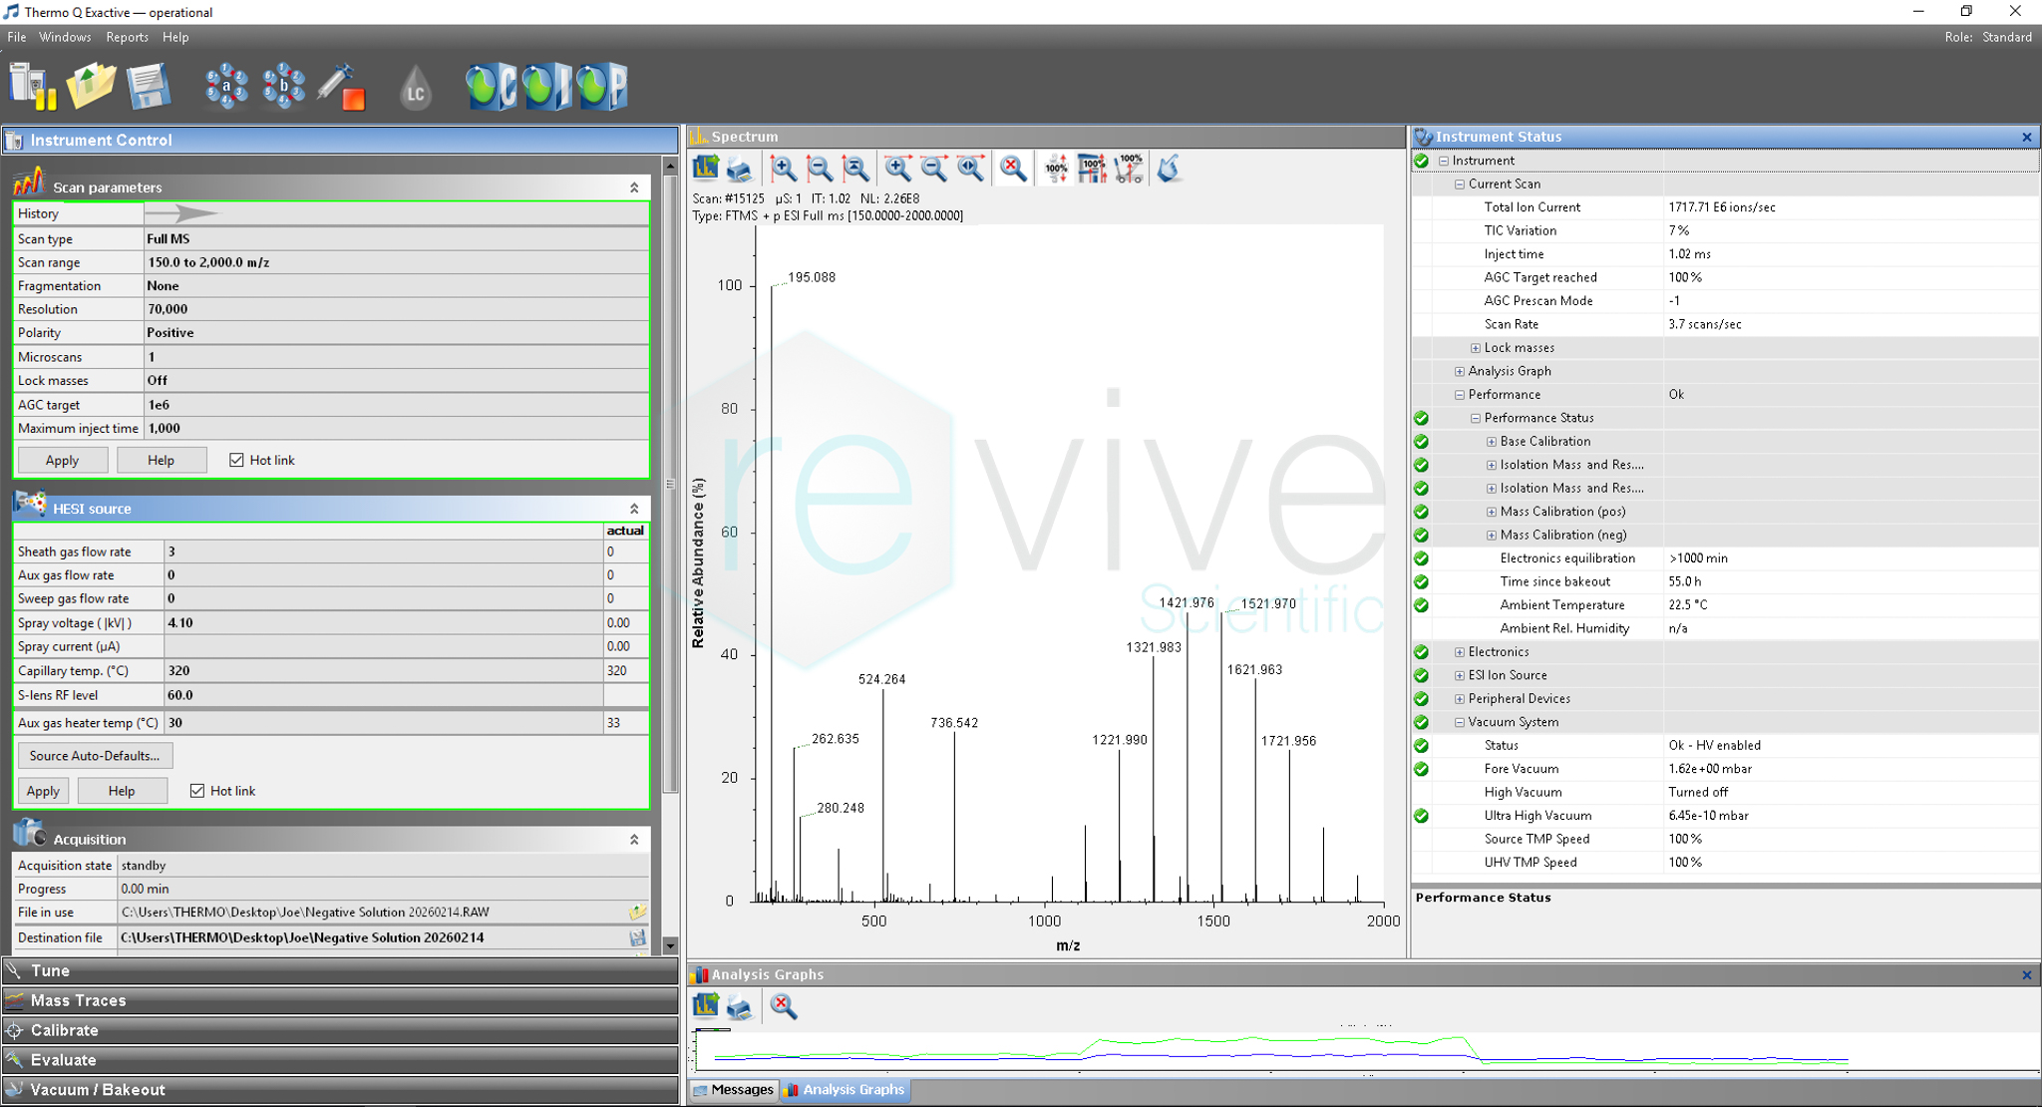Click the open folder toolbar icon
The width and height of the screenshot is (2042, 1107).
[91, 87]
